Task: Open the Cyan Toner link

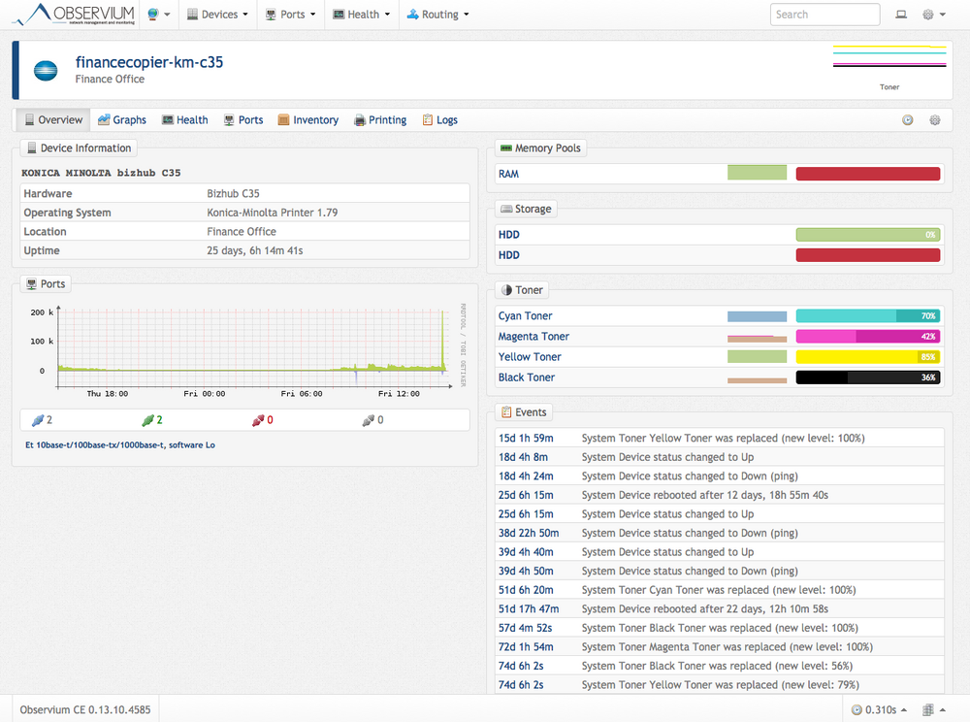Action: pos(525,316)
